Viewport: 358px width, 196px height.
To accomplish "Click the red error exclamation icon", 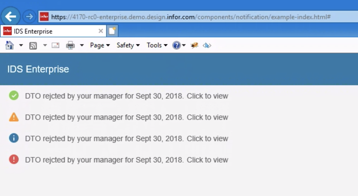I will coord(14,160).
